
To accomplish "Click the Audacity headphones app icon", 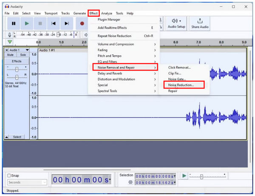I will [x=7, y=6].
